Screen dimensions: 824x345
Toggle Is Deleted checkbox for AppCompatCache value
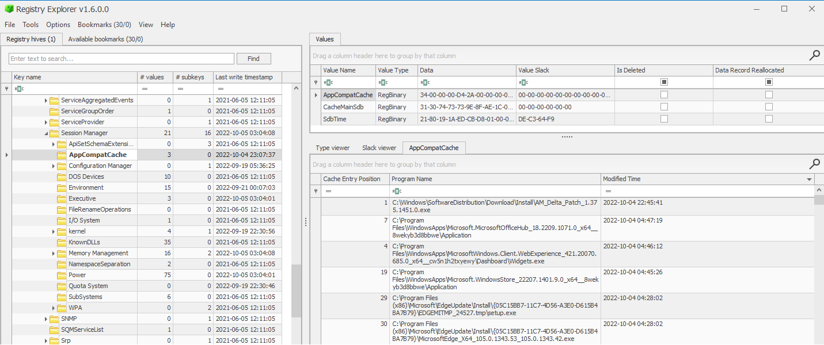(x=663, y=94)
